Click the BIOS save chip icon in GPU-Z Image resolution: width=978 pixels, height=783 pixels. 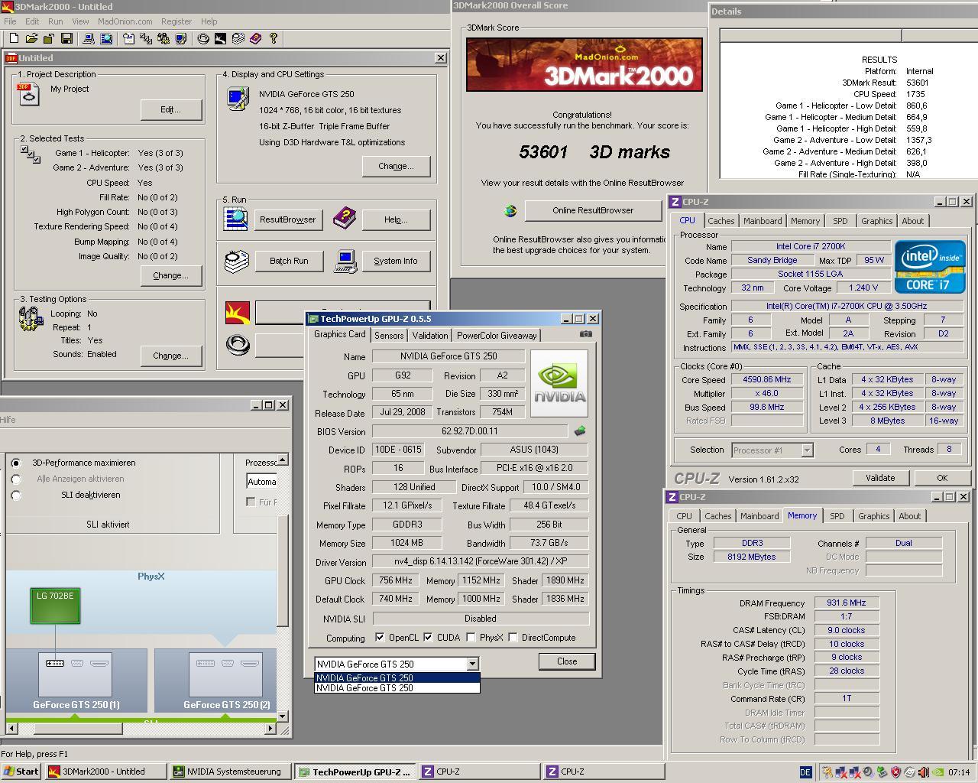580,431
